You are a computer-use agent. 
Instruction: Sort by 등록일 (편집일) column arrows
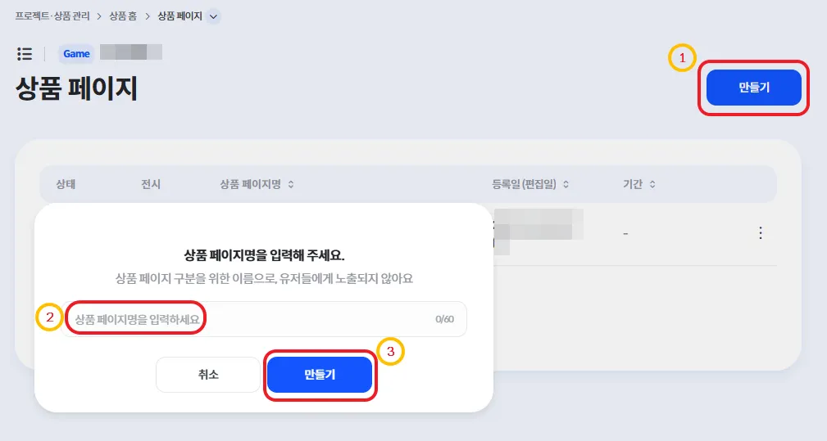[x=566, y=185]
